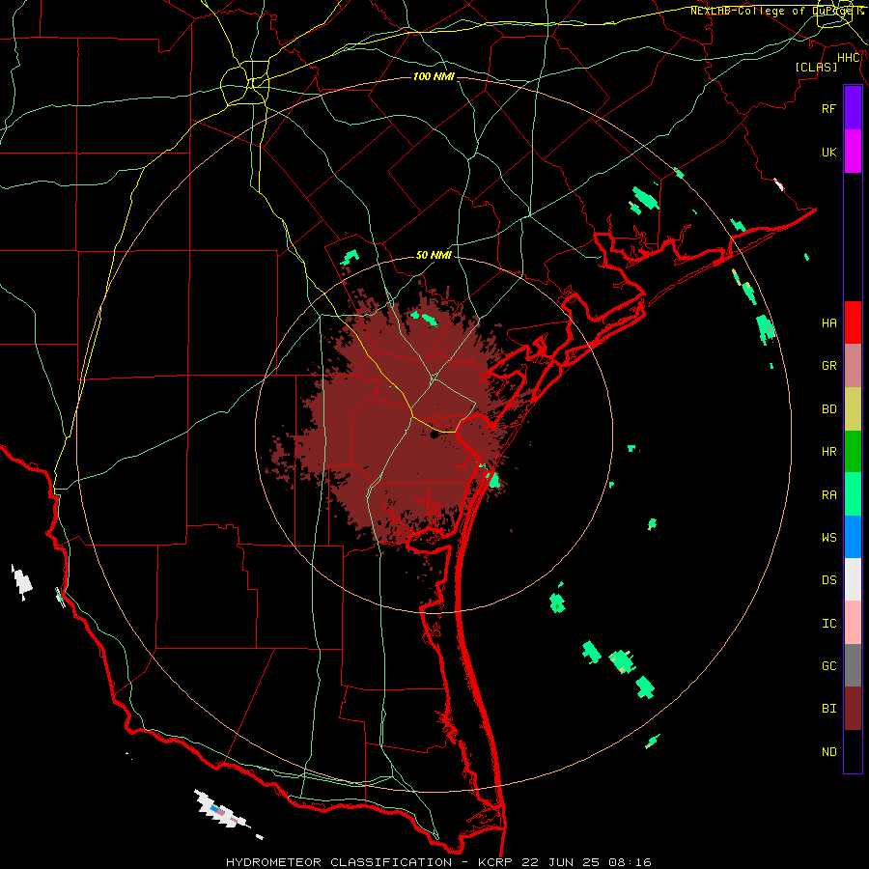Click the "HA" legend label

point(828,323)
